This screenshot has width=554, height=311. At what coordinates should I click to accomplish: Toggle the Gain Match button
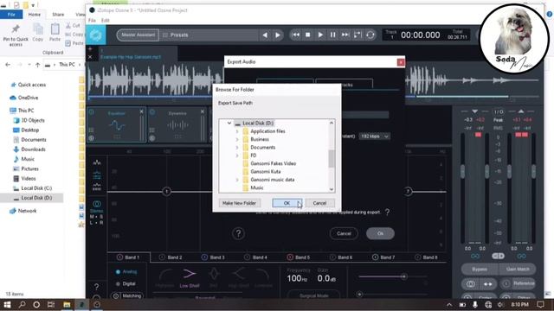point(518,269)
